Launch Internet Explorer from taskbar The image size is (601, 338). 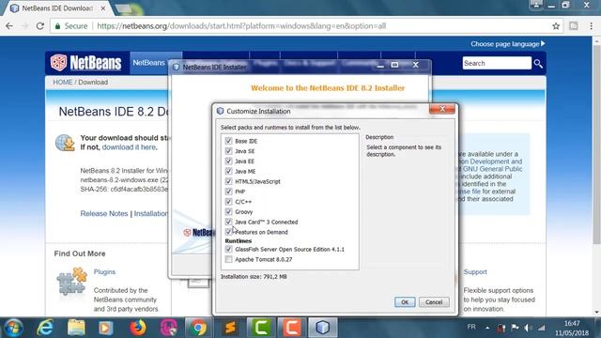coord(45,328)
